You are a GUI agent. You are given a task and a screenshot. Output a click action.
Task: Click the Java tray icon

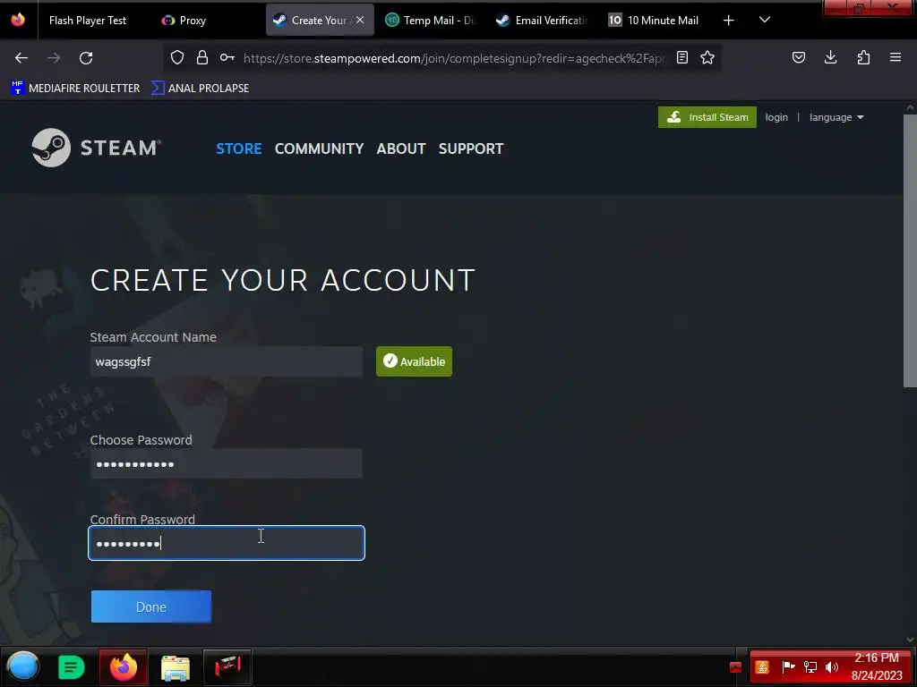pyautogui.click(x=762, y=667)
